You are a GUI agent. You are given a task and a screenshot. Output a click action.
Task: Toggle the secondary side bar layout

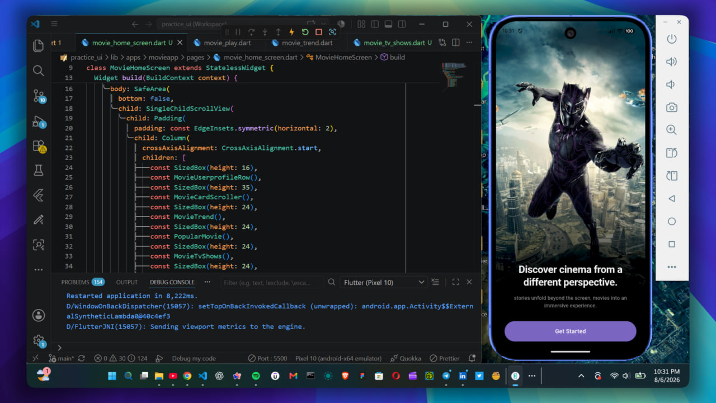click(x=401, y=24)
